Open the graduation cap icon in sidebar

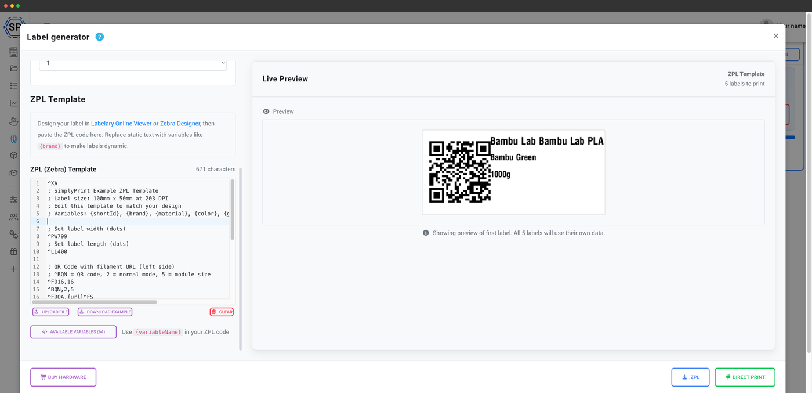(x=13, y=173)
